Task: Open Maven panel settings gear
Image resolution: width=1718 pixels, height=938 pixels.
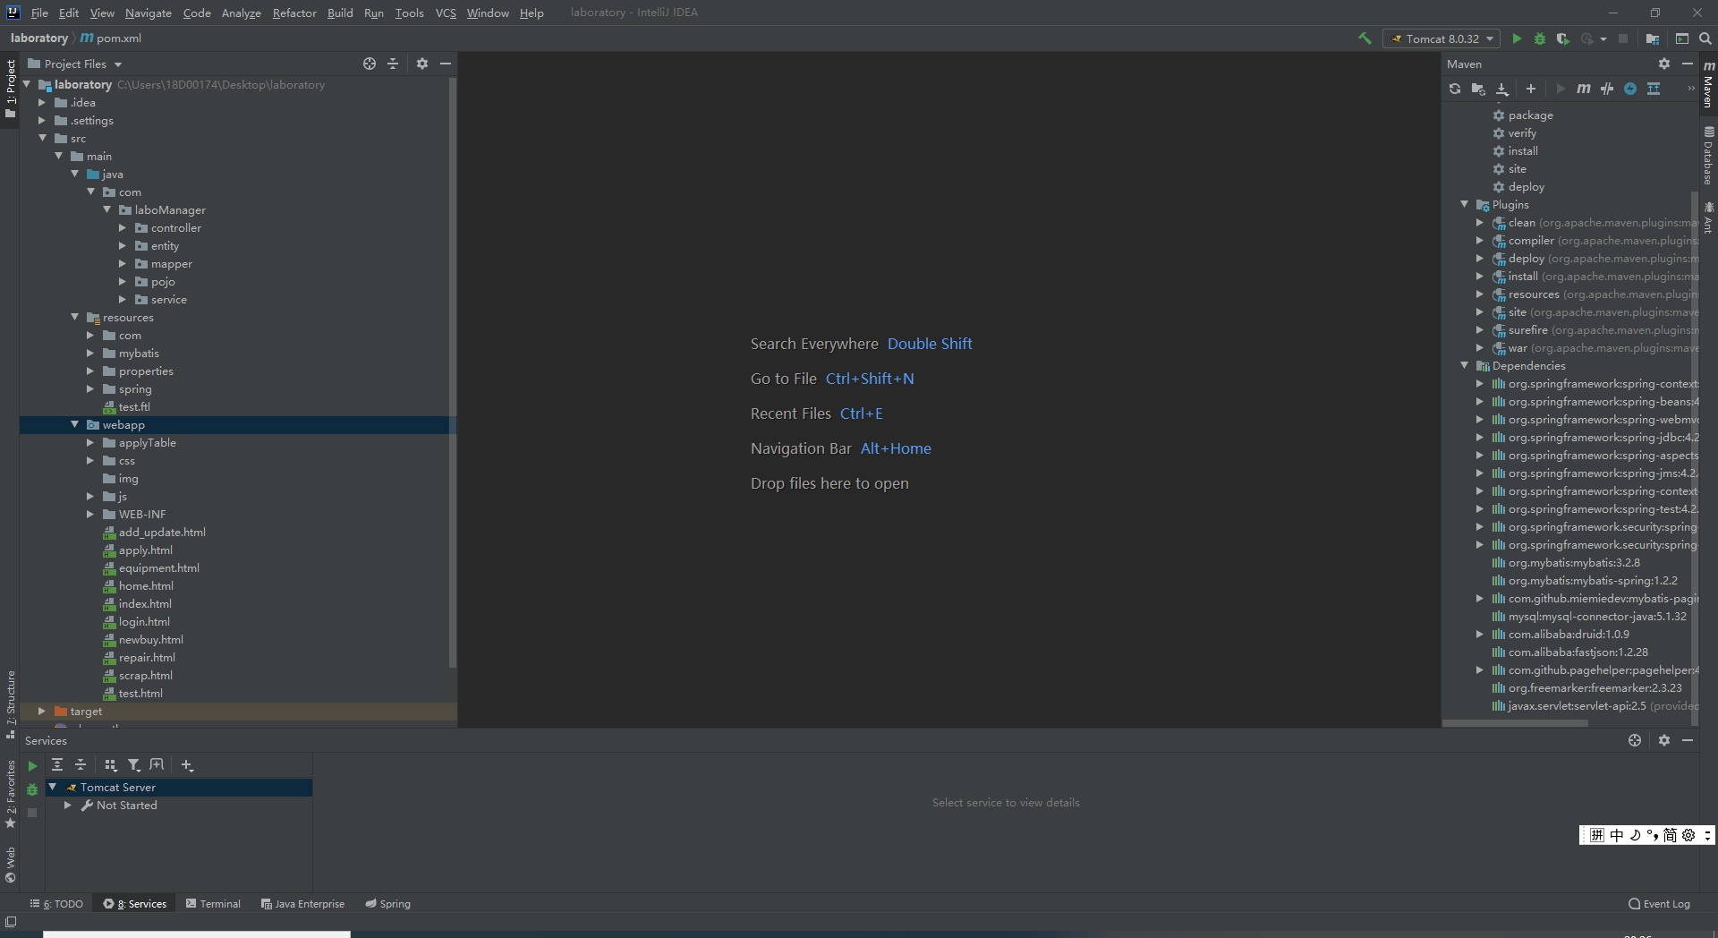Action: (x=1664, y=64)
